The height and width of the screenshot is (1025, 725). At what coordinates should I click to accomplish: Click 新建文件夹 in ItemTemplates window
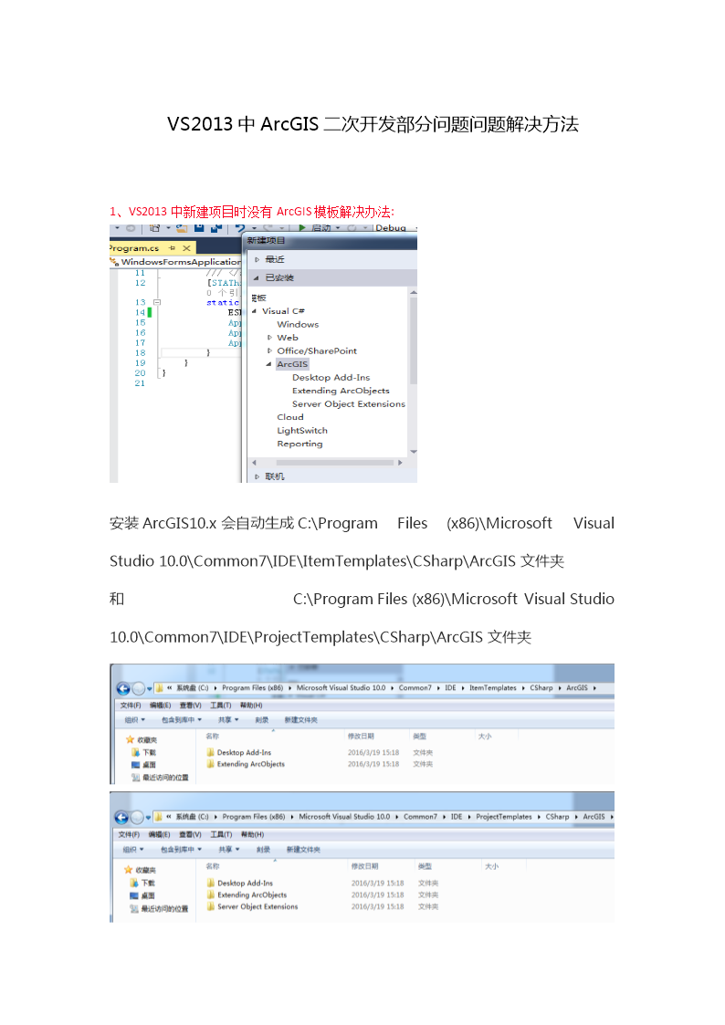point(300,720)
